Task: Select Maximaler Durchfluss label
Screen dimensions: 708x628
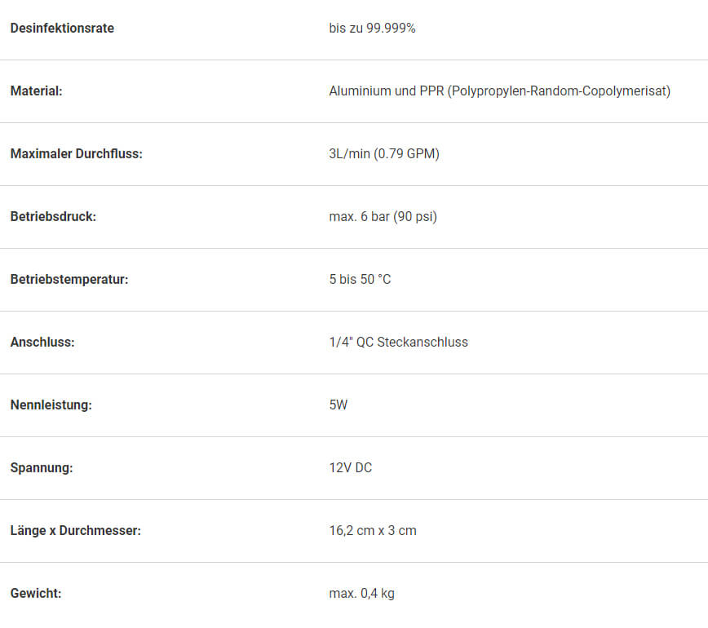Action: point(77,153)
